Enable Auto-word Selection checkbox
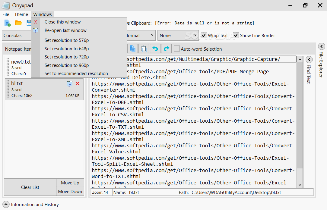The width and height of the screenshot is (327, 210). [177, 49]
